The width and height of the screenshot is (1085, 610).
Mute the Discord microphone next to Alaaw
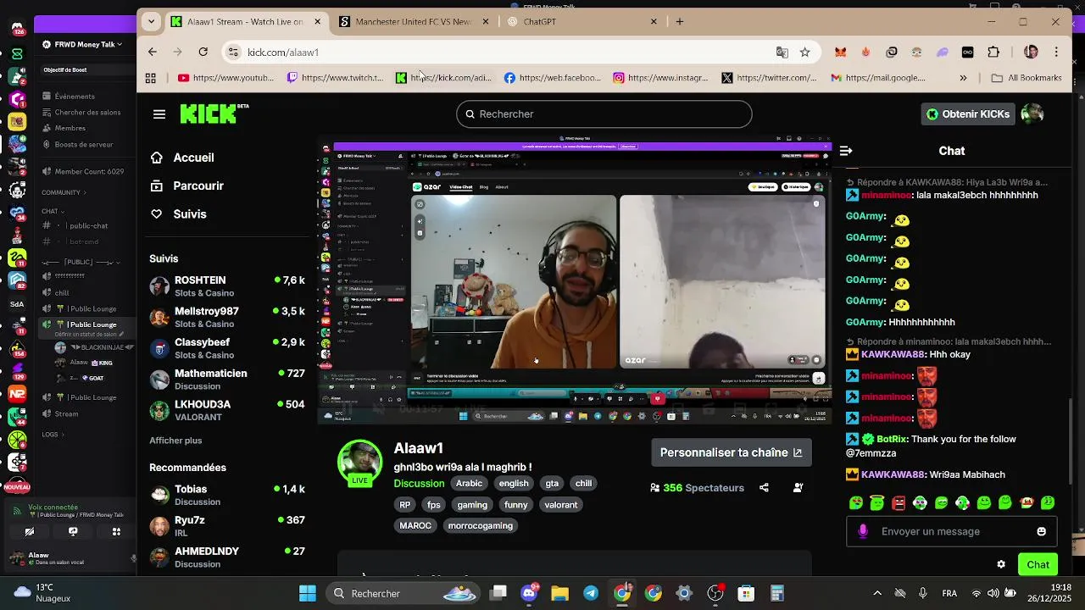coord(133,558)
